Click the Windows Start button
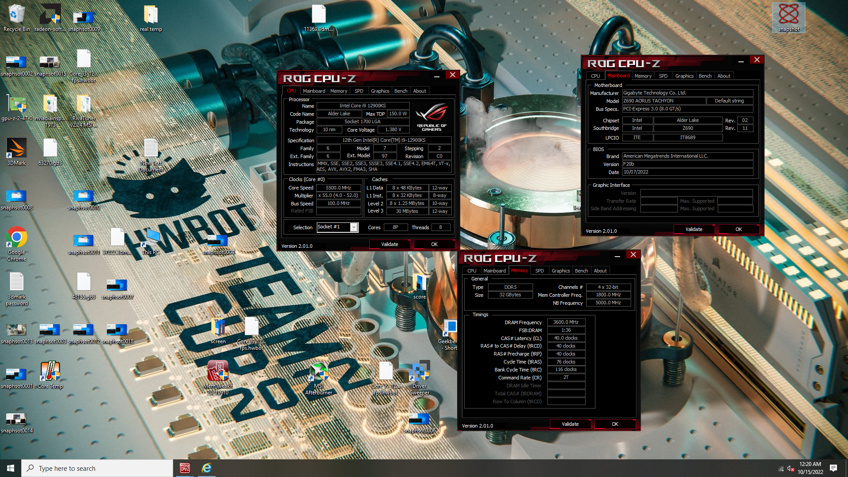The width and height of the screenshot is (848, 477). pos(11,468)
